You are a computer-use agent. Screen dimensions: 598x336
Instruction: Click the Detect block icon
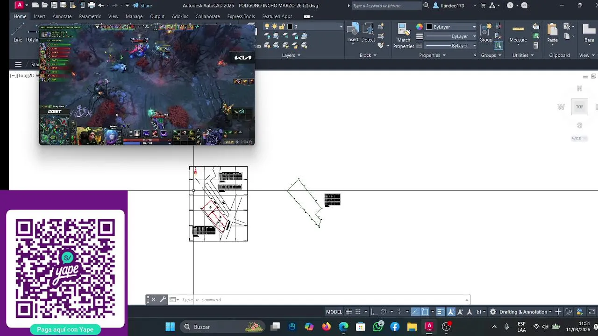pos(368,33)
